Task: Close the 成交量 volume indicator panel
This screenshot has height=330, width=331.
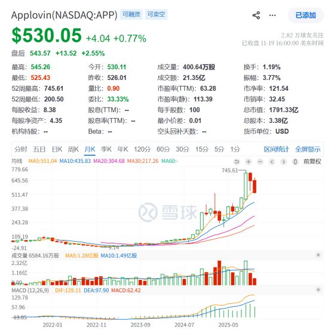Action: click(318, 255)
